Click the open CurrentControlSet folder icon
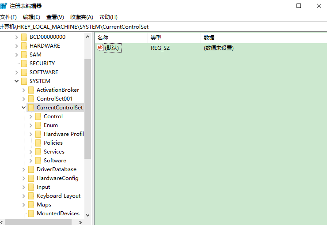Screen dimensions: 327x225 pos(31,108)
